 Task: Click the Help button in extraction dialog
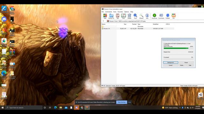point(190,65)
